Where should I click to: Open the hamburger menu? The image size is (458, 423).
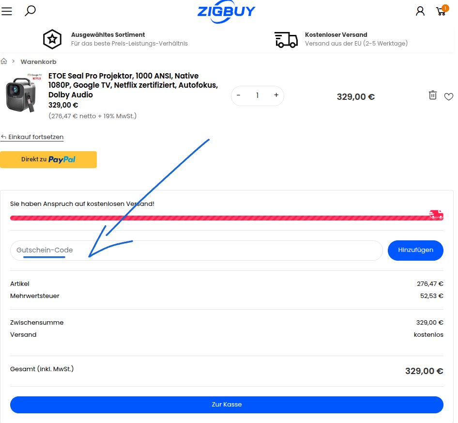point(7,11)
